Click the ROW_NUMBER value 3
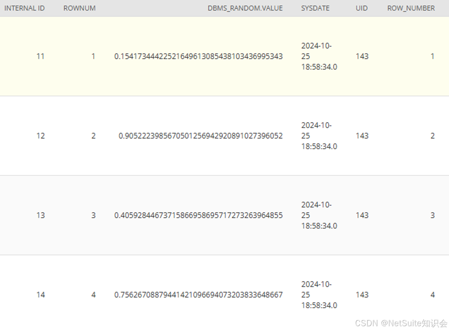This screenshot has width=449, height=331. (x=432, y=215)
